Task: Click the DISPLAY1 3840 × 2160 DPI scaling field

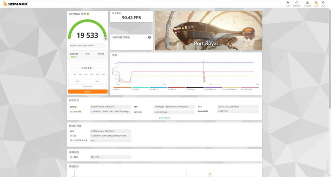Action: 110,111
